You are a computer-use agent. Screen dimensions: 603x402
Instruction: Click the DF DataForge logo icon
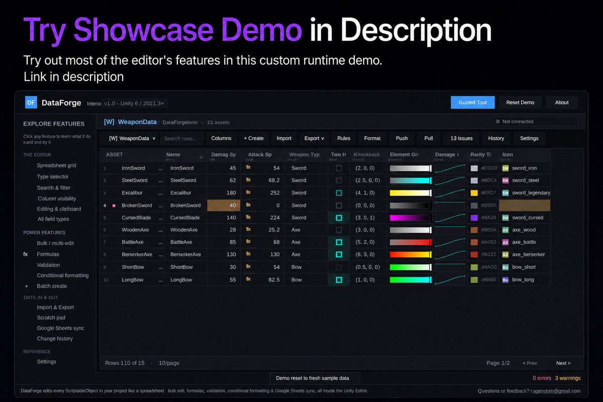31,103
